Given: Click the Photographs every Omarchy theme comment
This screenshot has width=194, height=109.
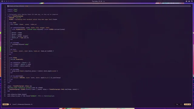Looking at the screenshot, I should [x=33, y=14].
